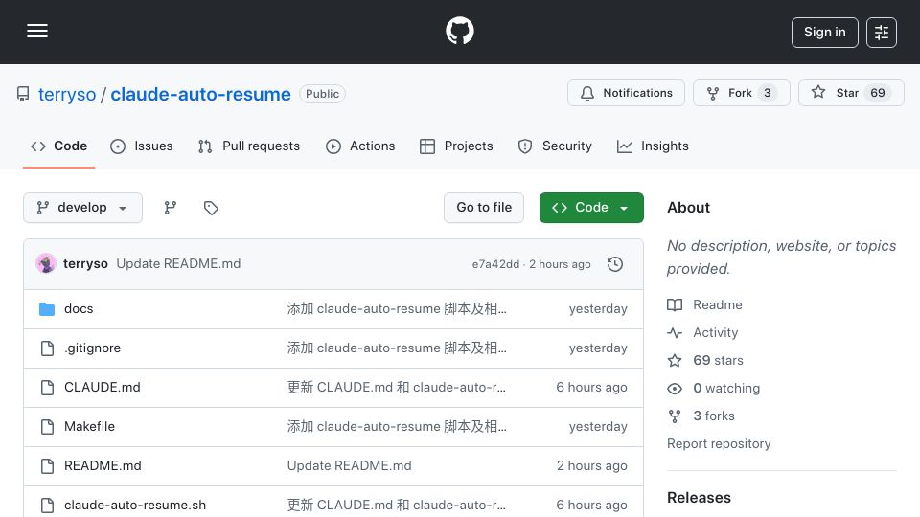Open the Releases heading link

coord(699,498)
